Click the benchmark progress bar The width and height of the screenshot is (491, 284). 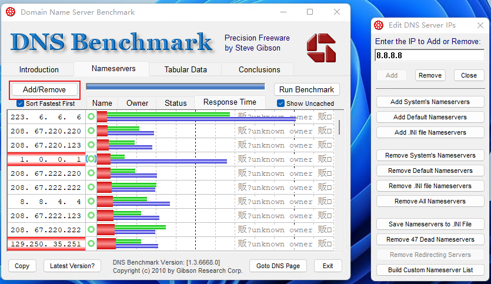point(175,87)
